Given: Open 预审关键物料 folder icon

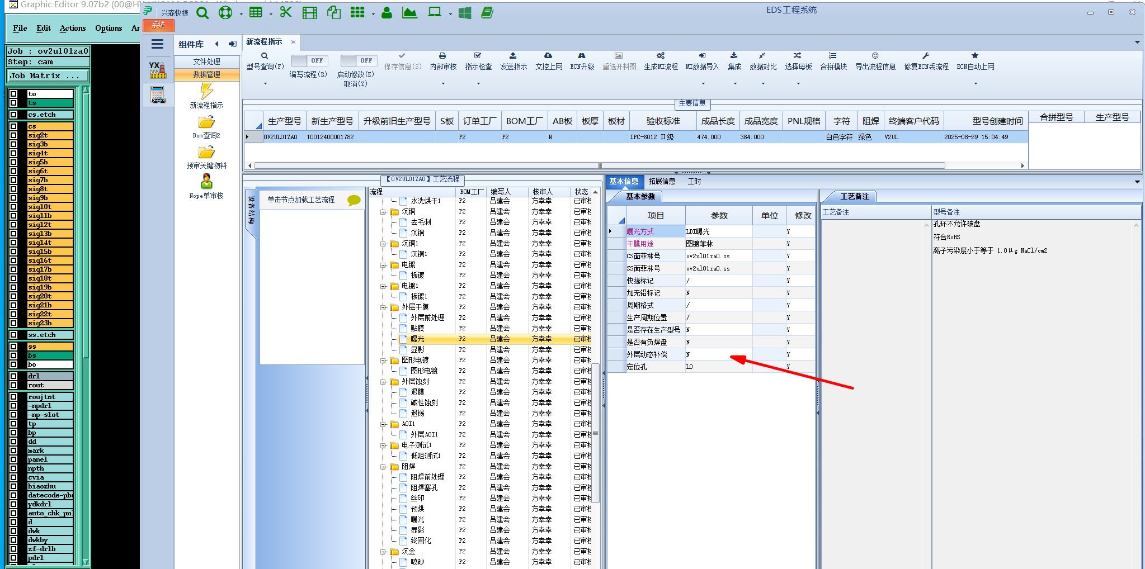Looking at the screenshot, I should tap(206, 152).
